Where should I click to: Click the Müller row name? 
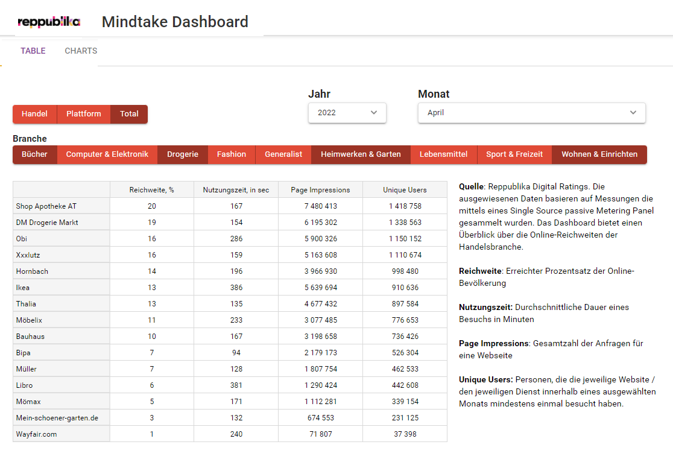[x=27, y=369]
